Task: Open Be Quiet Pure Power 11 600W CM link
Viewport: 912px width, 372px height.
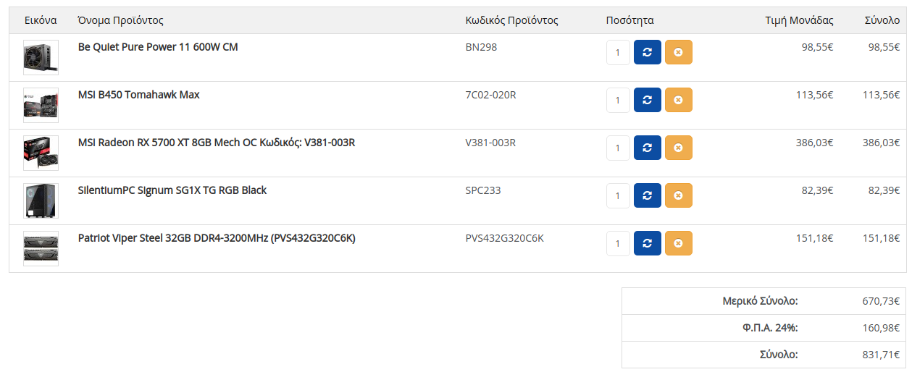Action: 158,47
